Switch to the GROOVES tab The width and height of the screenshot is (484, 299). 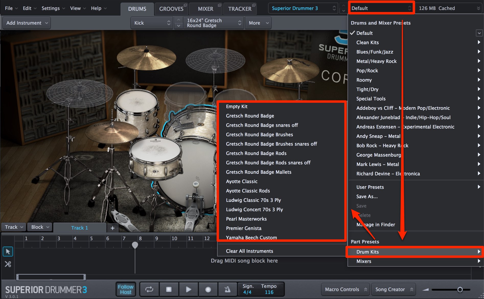[171, 9]
